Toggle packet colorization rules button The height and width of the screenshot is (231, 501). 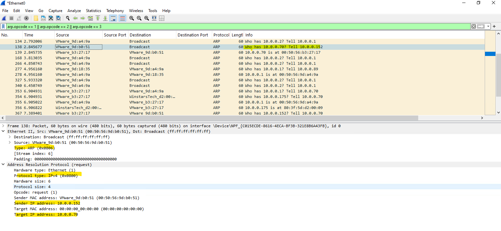[x=122, y=18]
